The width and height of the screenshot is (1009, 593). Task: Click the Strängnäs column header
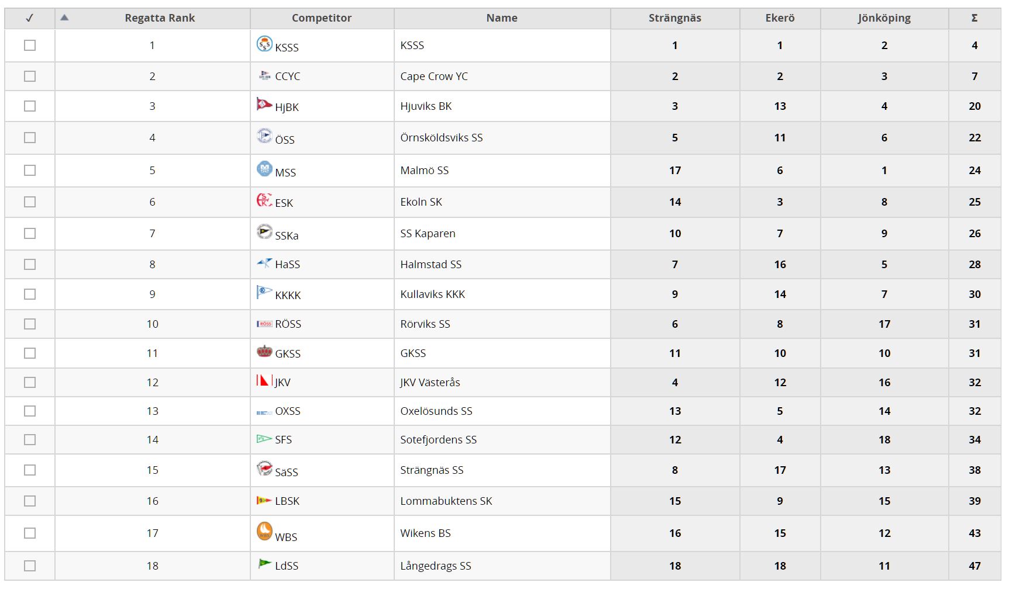tap(675, 18)
